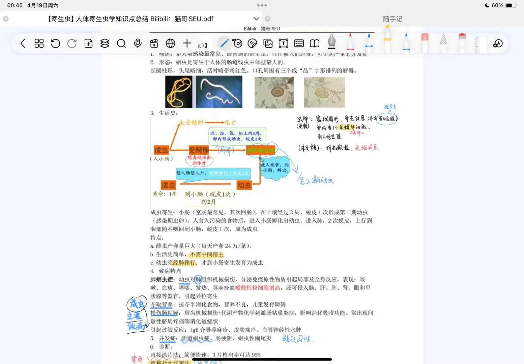The height and width of the screenshot is (364, 524).
Task: Tap the white worm photo on blue background
Action: [x=219, y=92]
